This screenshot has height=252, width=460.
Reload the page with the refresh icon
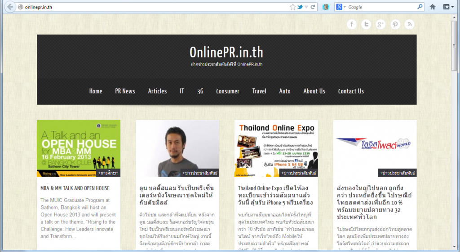(x=313, y=7)
